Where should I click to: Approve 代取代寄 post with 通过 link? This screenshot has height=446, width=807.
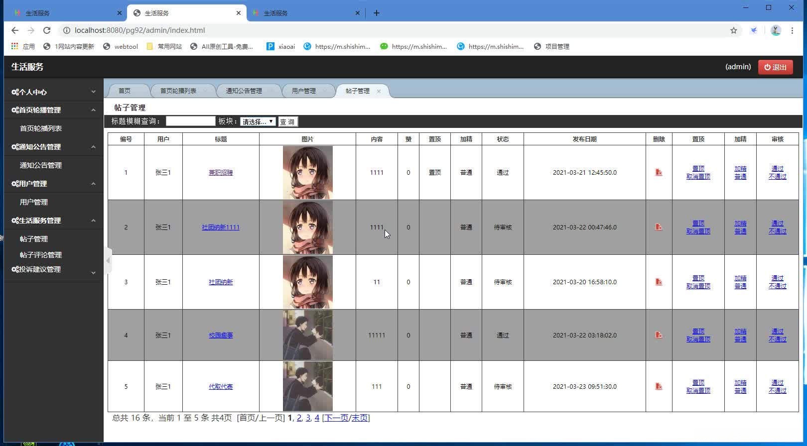(x=778, y=383)
